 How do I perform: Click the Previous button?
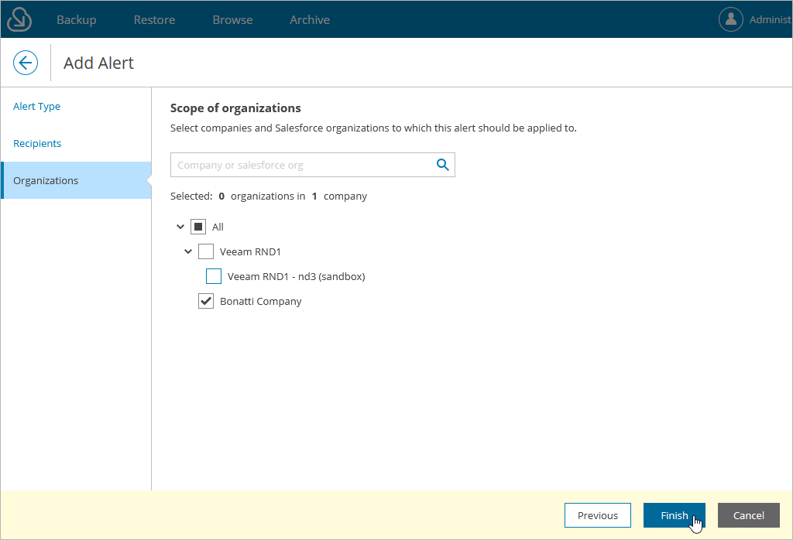point(598,515)
